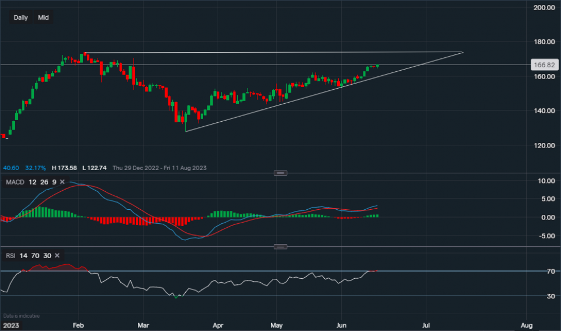
Task: Click the 166.82 current price tag
Action: pos(544,65)
